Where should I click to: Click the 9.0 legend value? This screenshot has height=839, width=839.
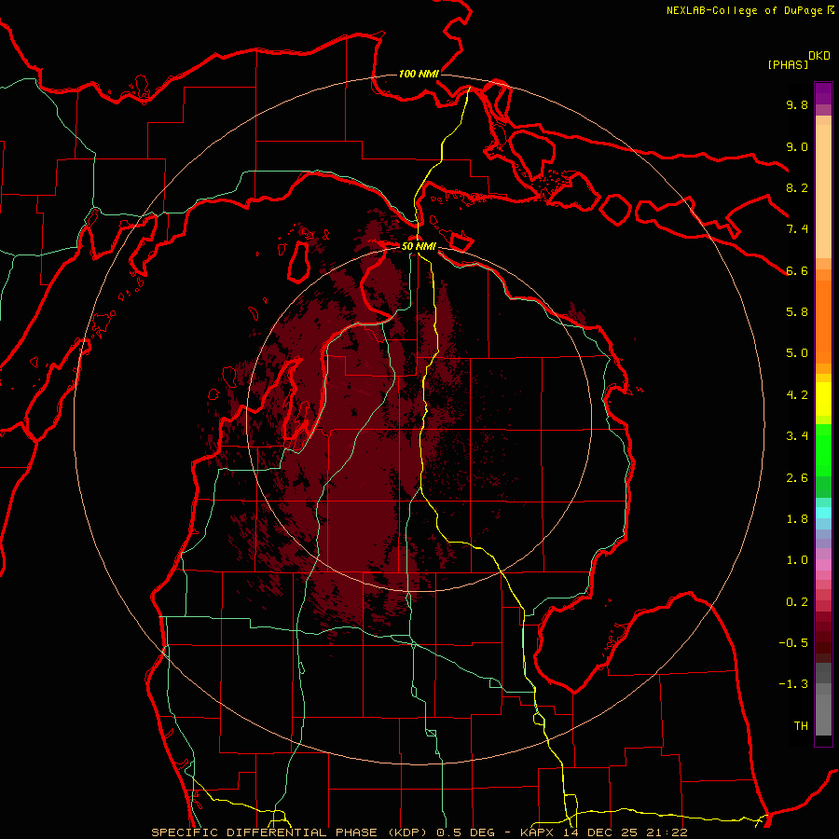coord(797,146)
